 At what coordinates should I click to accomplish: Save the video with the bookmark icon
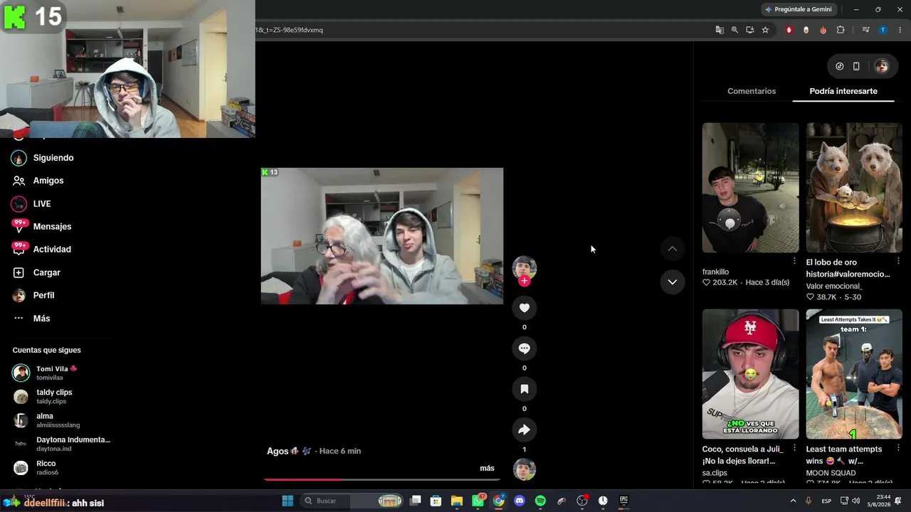coord(525,389)
